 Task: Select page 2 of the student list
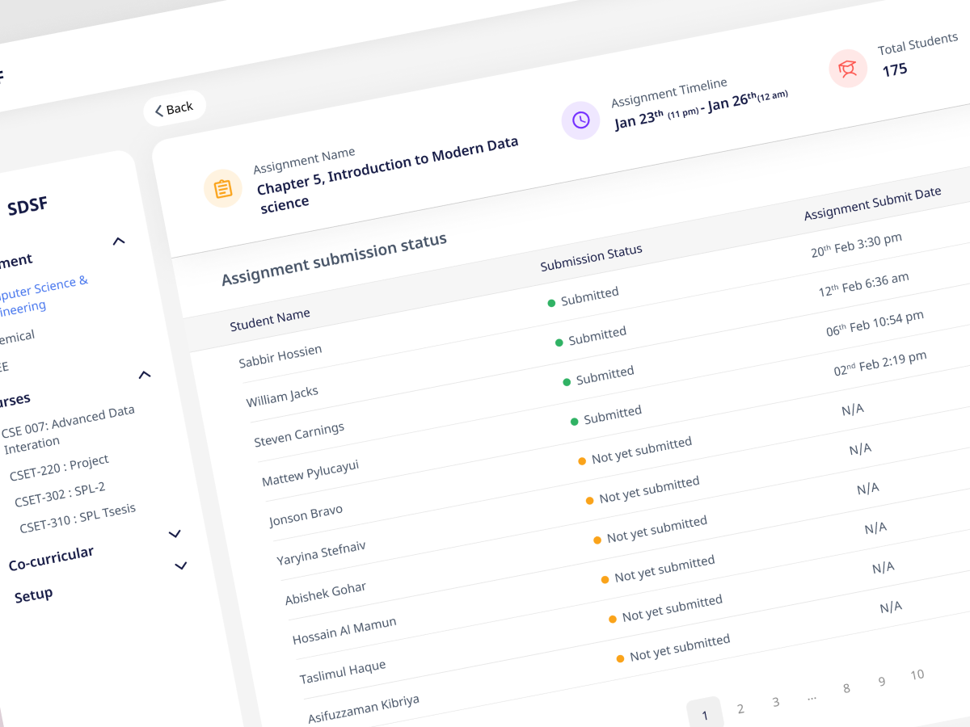tap(740, 708)
